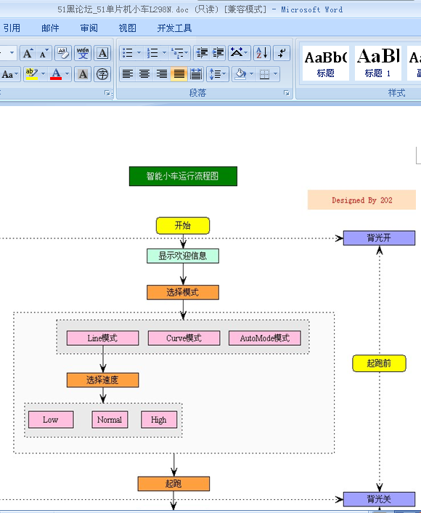Screen dimensions: 421x513
Task: Select the AutoMode模式 box
Action: (265, 338)
